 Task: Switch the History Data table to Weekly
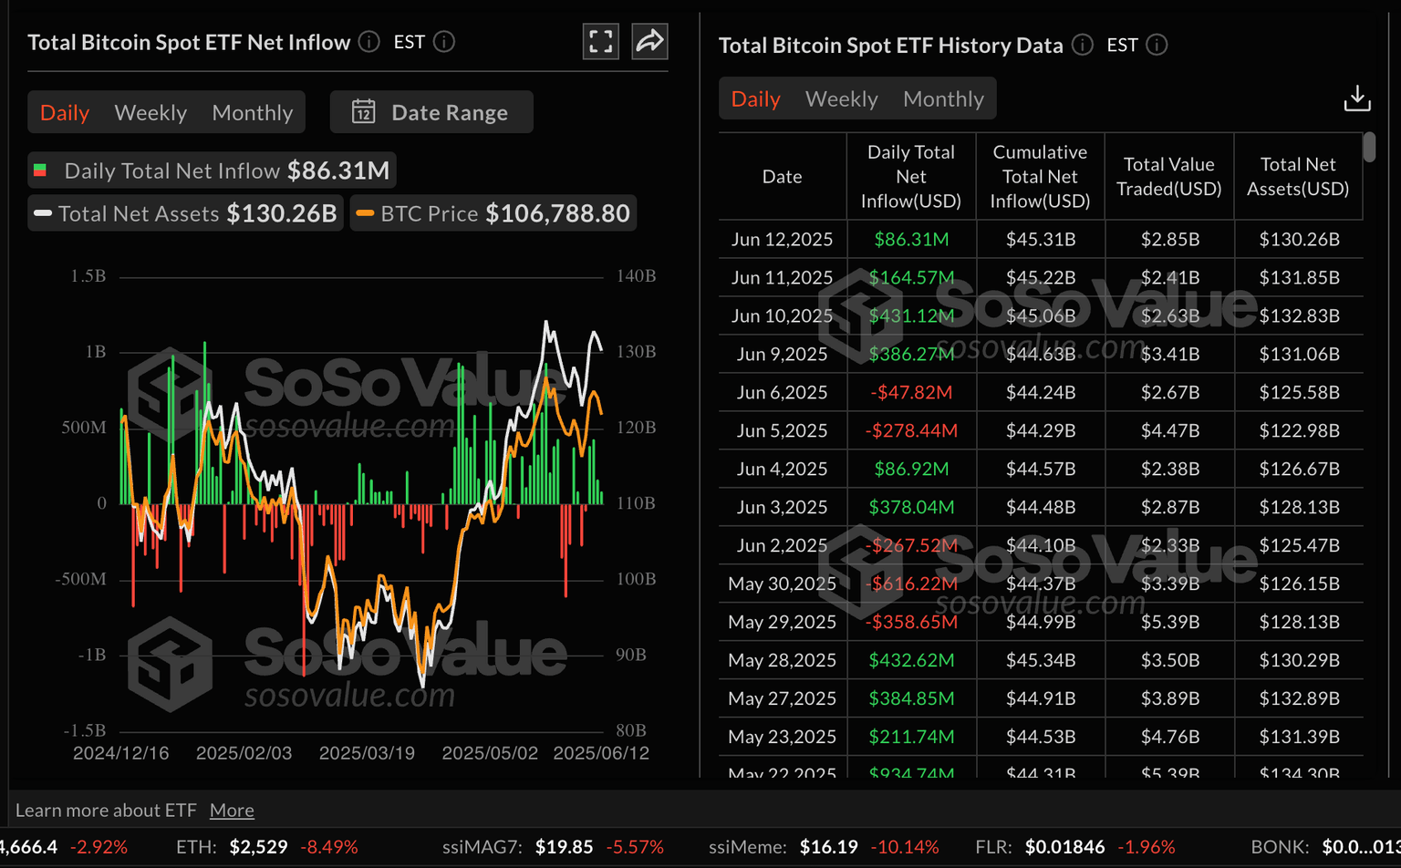tap(842, 98)
